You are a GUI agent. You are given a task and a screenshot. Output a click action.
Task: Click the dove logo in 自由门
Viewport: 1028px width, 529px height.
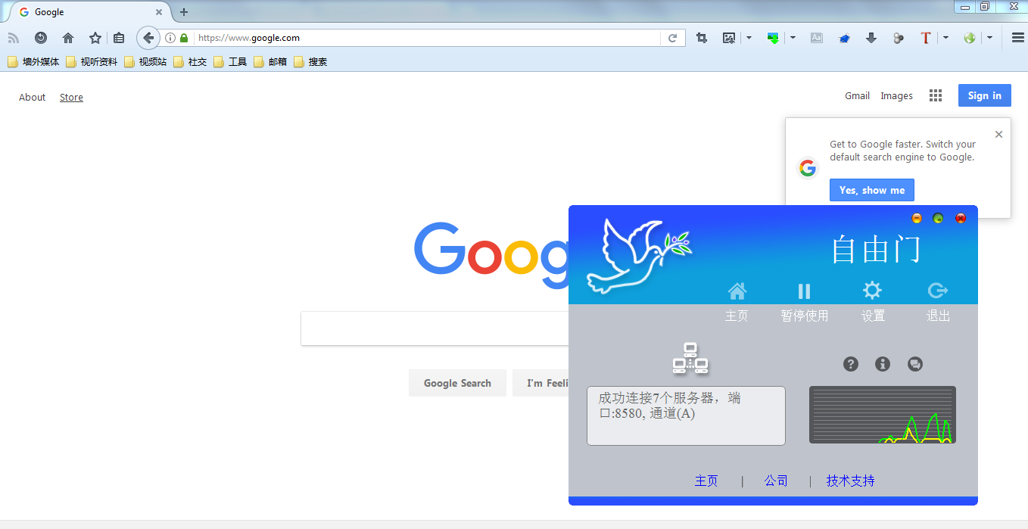tap(640, 256)
